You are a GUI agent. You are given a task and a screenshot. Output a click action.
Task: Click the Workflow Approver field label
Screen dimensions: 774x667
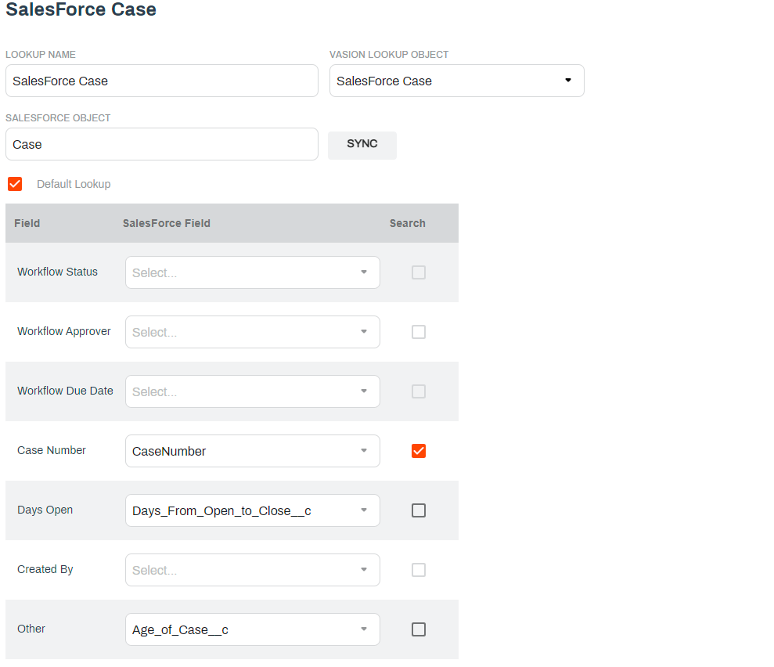coord(63,331)
